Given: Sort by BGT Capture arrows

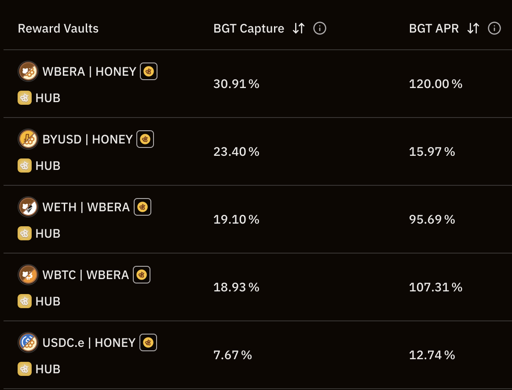Looking at the screenshot, I should click(x=299, y=29).
